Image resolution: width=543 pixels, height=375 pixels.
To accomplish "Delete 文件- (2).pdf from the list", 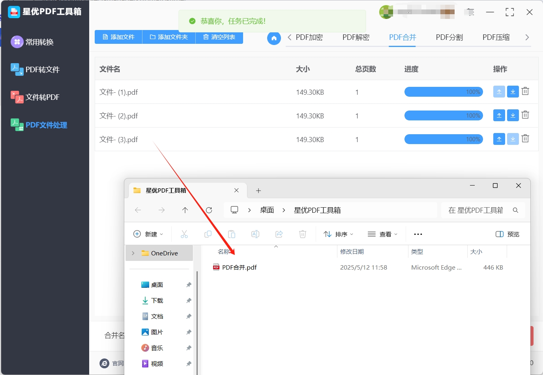I will (x=525, y=115).
